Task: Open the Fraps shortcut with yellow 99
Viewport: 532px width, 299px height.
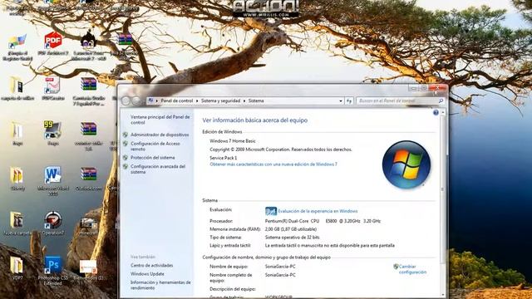Action: (x=53, y=133)
